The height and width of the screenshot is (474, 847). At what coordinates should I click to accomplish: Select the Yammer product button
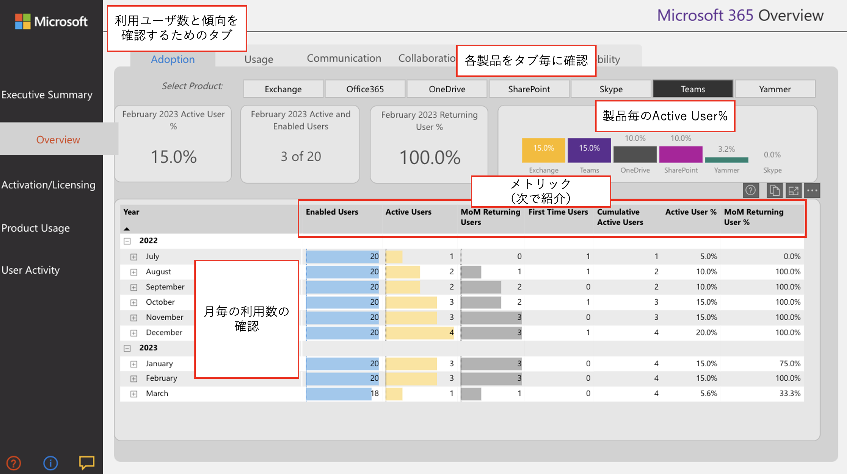775,89
